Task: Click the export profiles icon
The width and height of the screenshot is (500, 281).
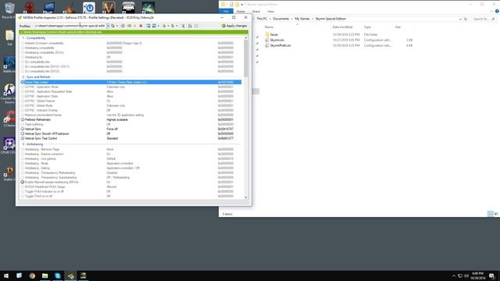Action: pyautogui.click(x=164, y=26)
